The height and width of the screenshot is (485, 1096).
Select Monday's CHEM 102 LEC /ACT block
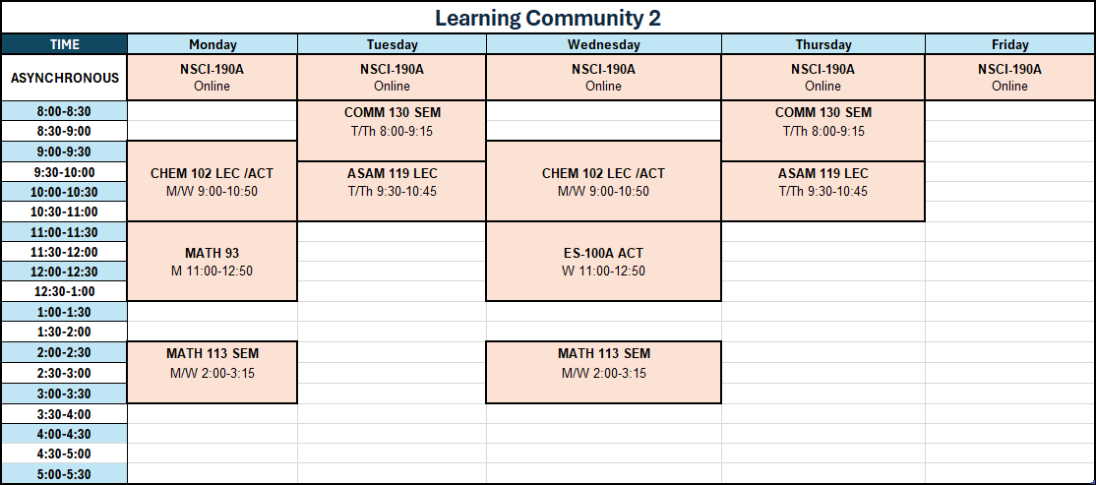(213, 181)
